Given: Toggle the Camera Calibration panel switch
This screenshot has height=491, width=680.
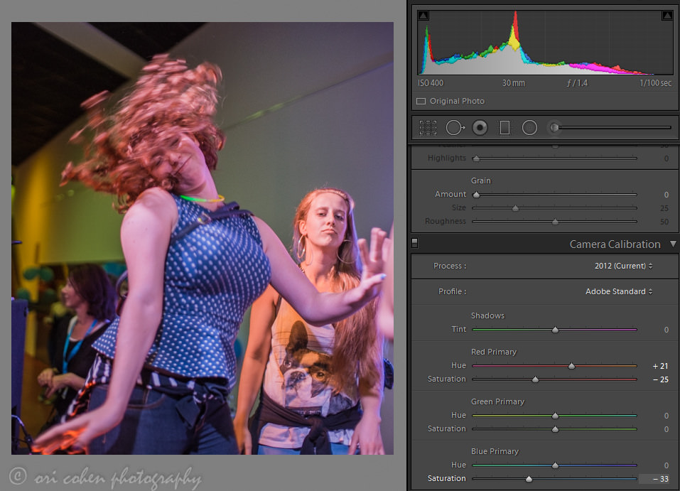Looking at the screenshot, I should click(x=414, y=243).
